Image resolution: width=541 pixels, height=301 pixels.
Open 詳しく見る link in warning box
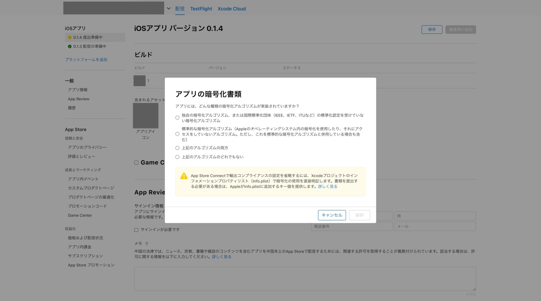coord(327,186)
